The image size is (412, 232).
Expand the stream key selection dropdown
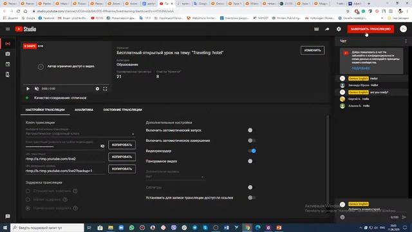[80, 133]
